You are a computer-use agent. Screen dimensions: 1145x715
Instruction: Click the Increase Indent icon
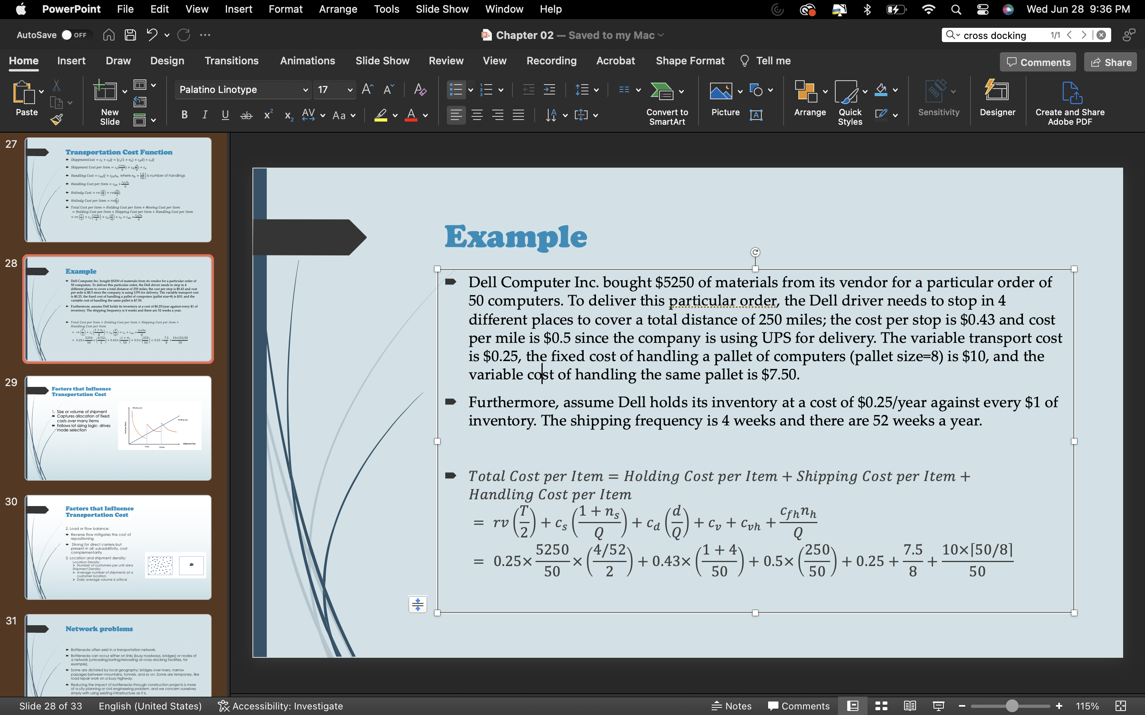click(549, 89)
